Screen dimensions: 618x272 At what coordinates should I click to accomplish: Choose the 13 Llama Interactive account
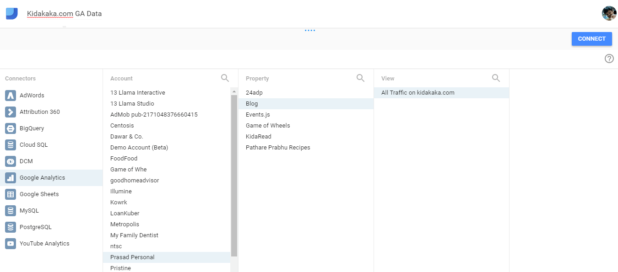(x=167, y=93)
